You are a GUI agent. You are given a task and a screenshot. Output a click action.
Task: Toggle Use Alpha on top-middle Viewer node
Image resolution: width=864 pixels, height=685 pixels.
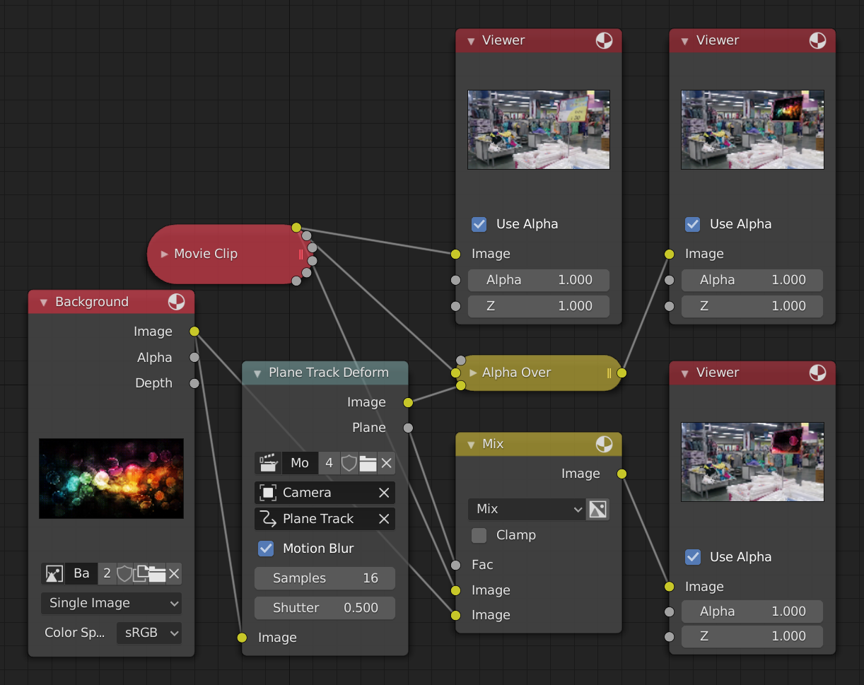479,224
